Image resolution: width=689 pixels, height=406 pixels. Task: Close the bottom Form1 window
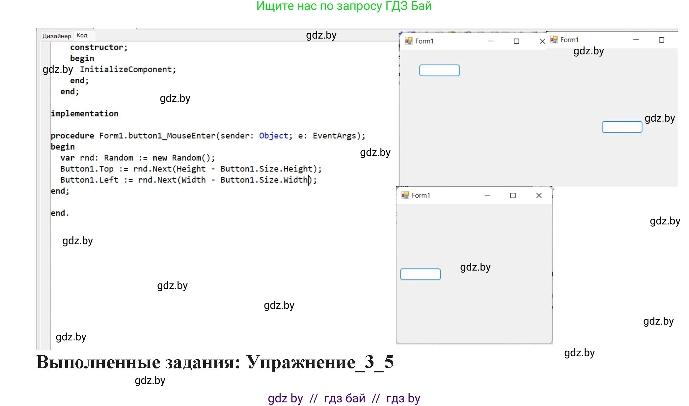[x=538, y=195]
